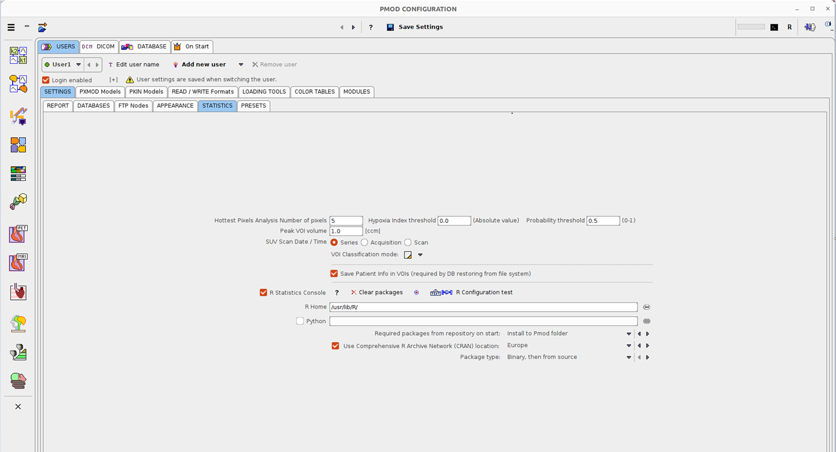Launch the 3D cube rendering tool

point(18,202)
